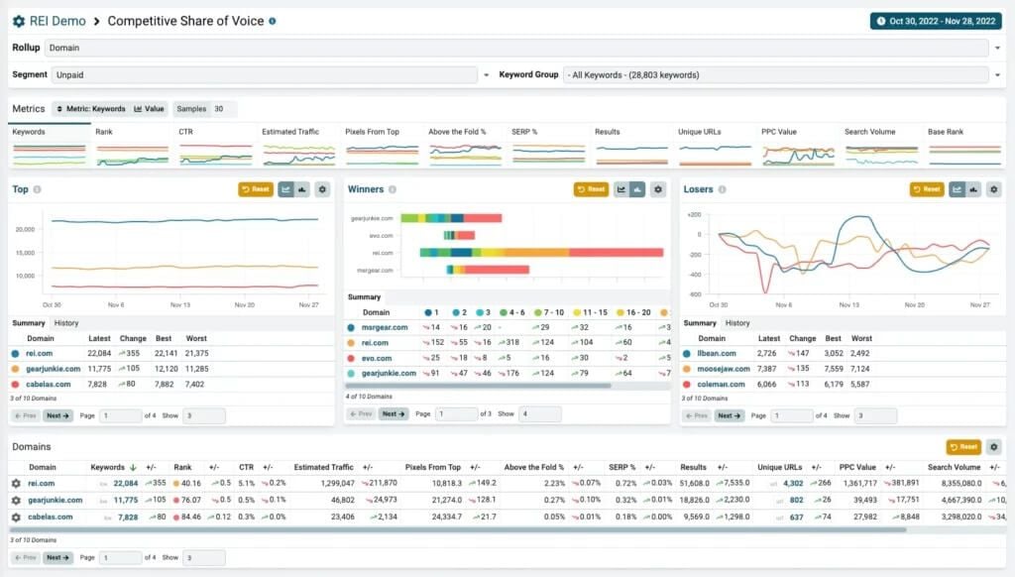Go to Next page in Domains table
The width and height of the screenshot is (1015, 577).
57,557
